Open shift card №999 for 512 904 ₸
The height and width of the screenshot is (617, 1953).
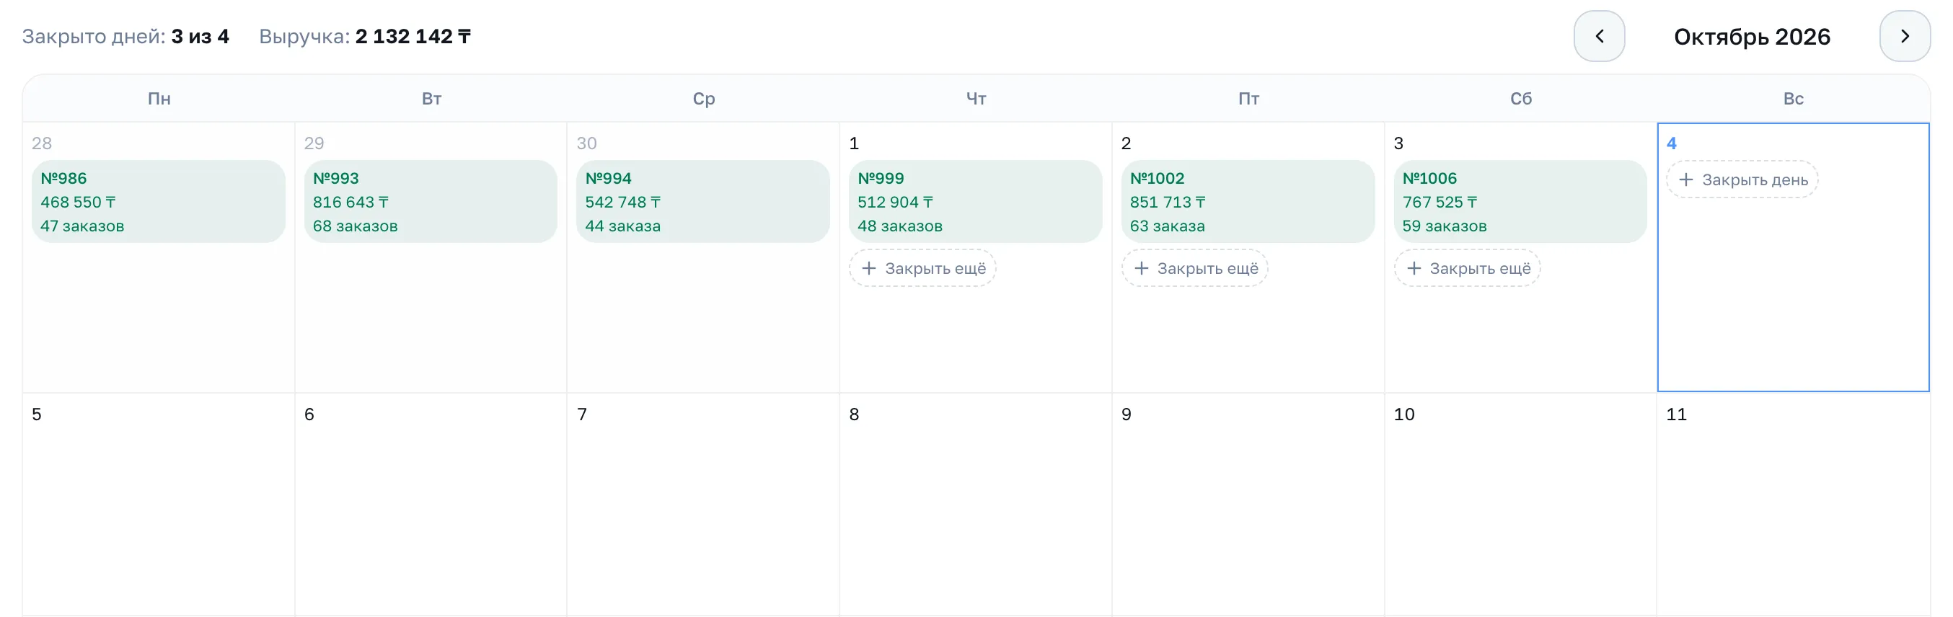click(x=975, y=202)
